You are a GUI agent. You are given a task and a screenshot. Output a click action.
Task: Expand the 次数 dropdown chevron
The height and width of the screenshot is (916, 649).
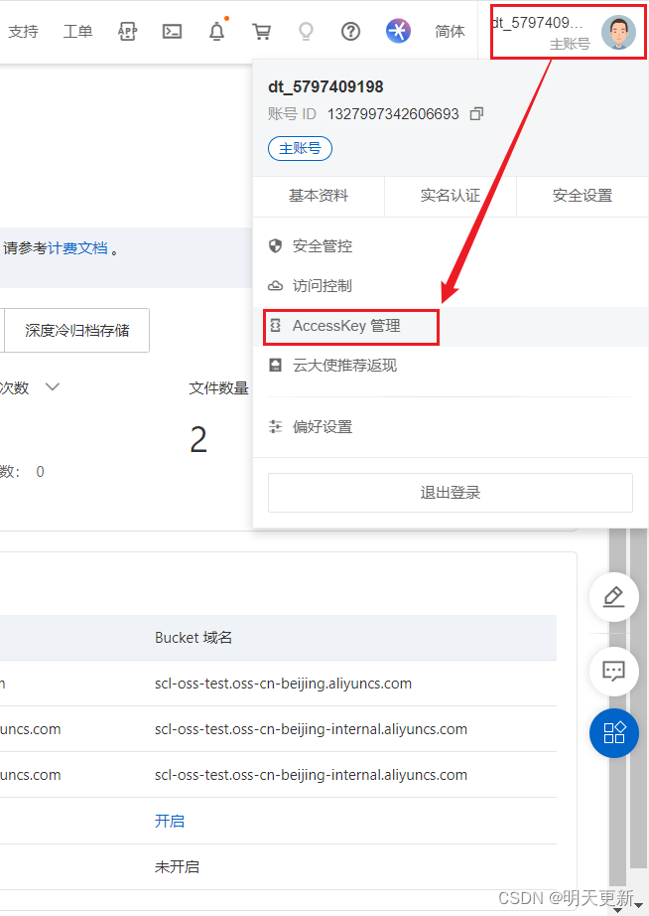(x=53, y=386)
